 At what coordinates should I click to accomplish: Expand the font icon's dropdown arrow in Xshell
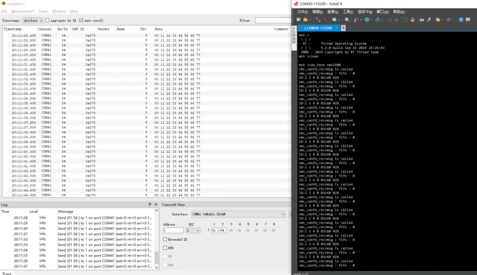[x=382, y=20]
